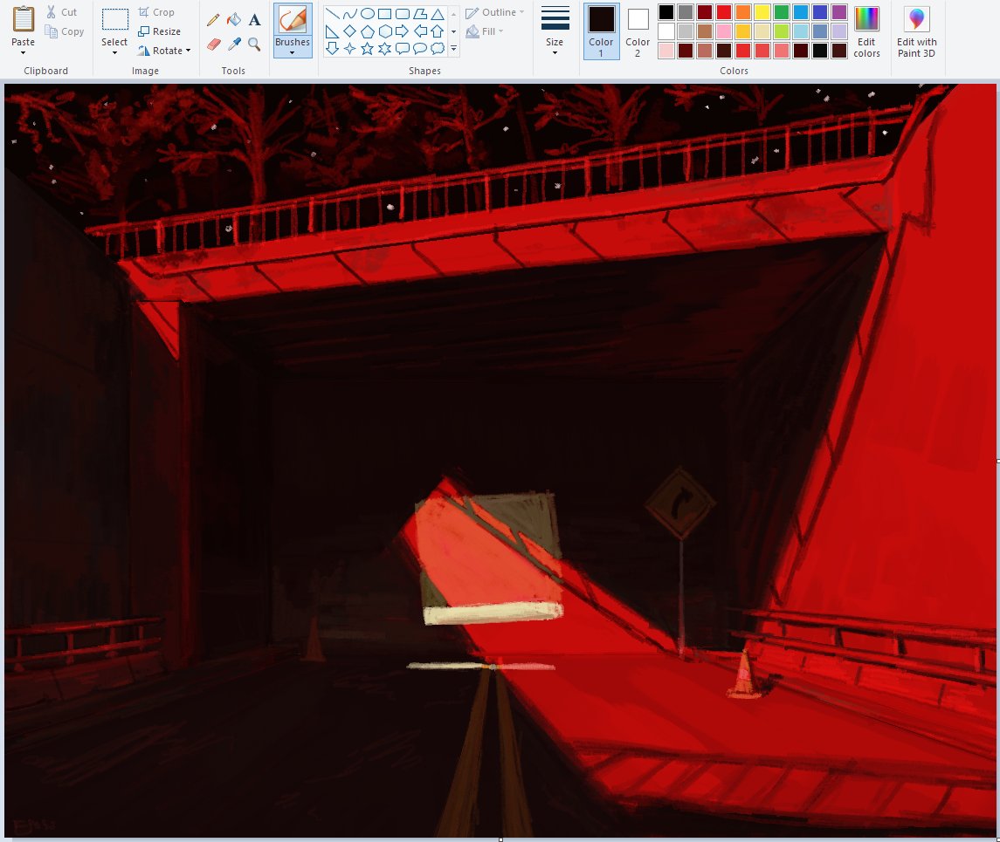The image size is (1000, 842).
Task: Click the Crop button
Action: tap(156, 12)
